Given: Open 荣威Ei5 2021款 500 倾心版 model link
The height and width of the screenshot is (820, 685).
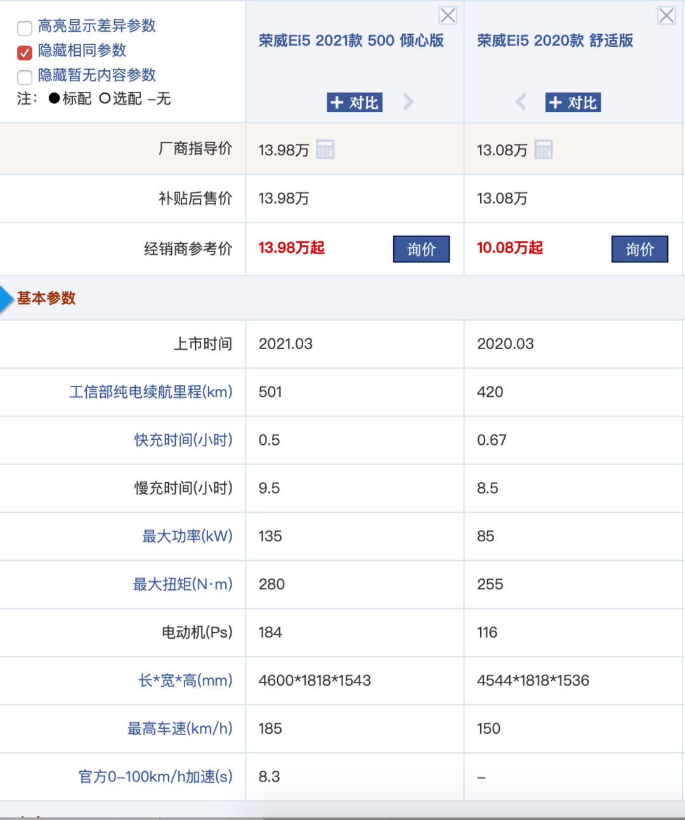Looking at the screenshot, I should (351, 41).
